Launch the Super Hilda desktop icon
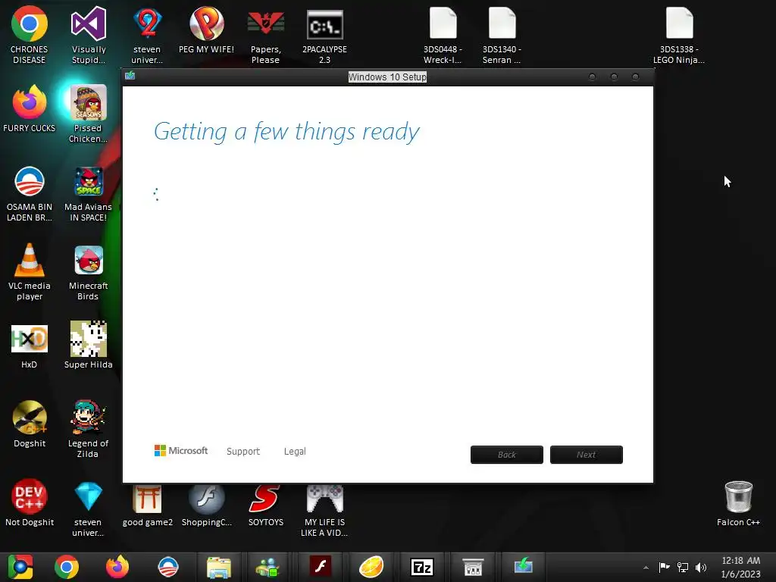Image resolution: width=776 pixels, height=582 pixels. [x=89, y=339]
